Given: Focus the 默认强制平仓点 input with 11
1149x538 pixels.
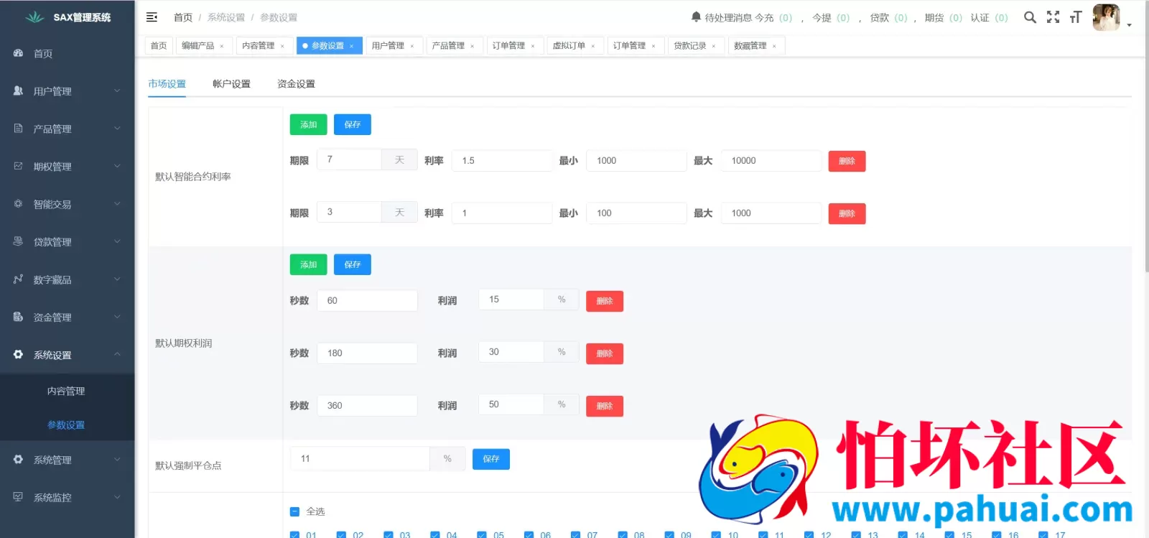Looking at the screenshot, I should pos(360,459).
